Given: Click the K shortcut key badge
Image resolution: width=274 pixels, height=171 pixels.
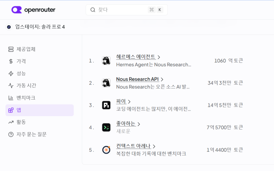Looking at the screenshot, I should [x=160, y=10].
